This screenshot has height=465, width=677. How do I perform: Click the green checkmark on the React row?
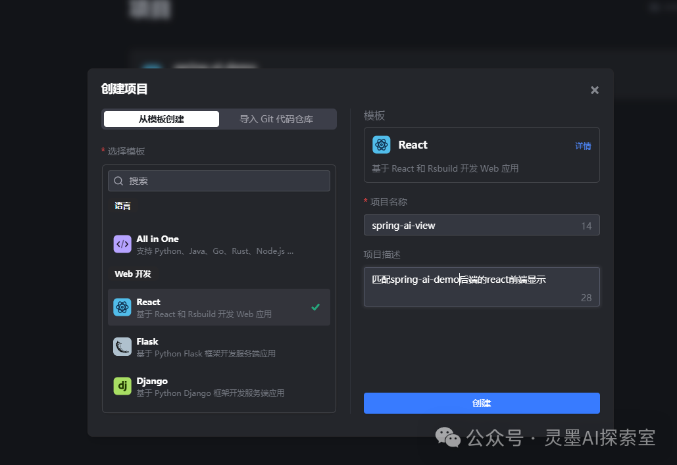[x=316, y=307]
